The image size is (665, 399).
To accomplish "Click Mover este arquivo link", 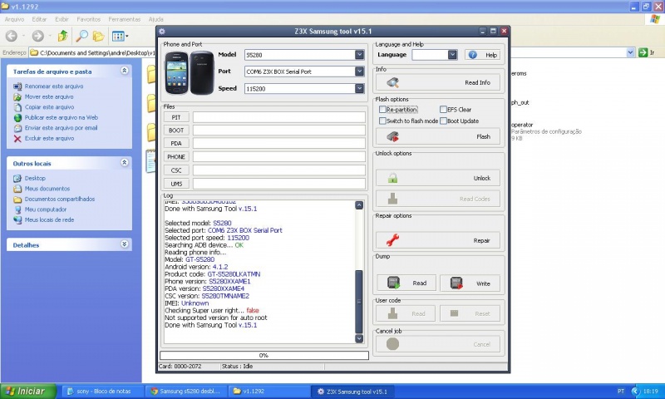I will (x=49, y=97).
